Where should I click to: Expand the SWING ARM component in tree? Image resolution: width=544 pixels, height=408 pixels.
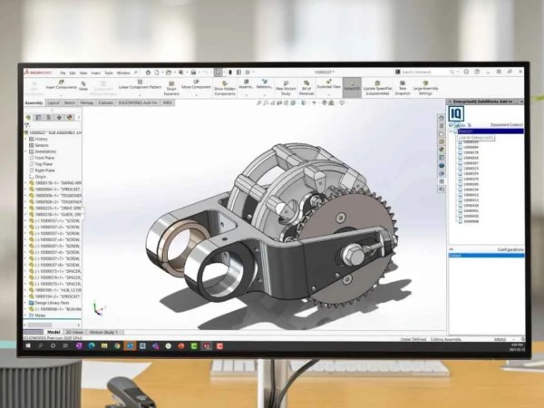[25, 183]
